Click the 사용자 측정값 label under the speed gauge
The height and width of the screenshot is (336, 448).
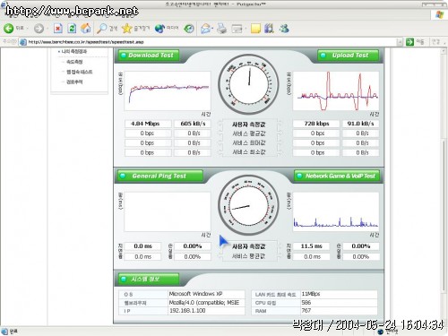(x=248, y=124)
